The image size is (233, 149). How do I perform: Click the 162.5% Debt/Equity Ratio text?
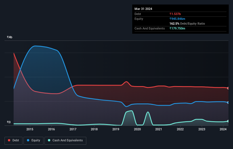click(x=187, y=24)
